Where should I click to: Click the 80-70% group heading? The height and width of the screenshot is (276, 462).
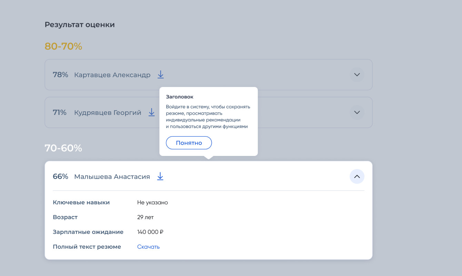click(63, 46)
